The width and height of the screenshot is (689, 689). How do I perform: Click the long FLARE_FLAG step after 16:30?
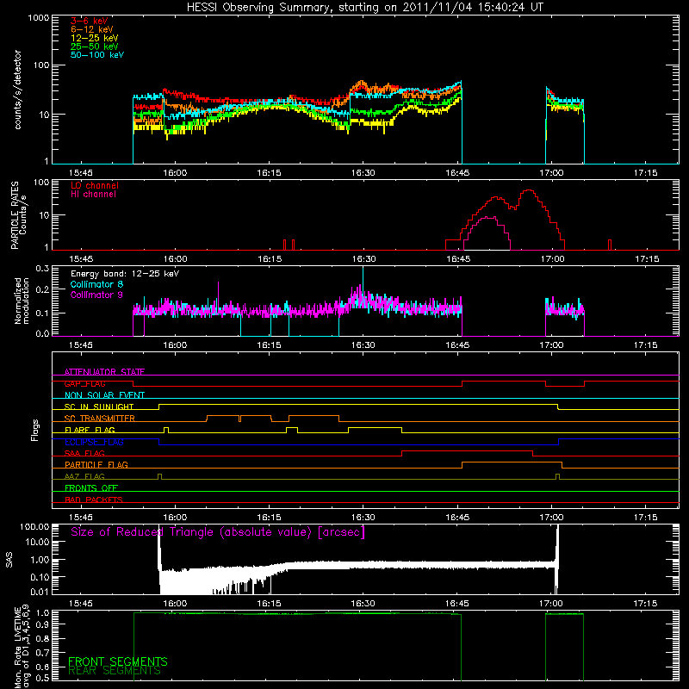(375, 427)
